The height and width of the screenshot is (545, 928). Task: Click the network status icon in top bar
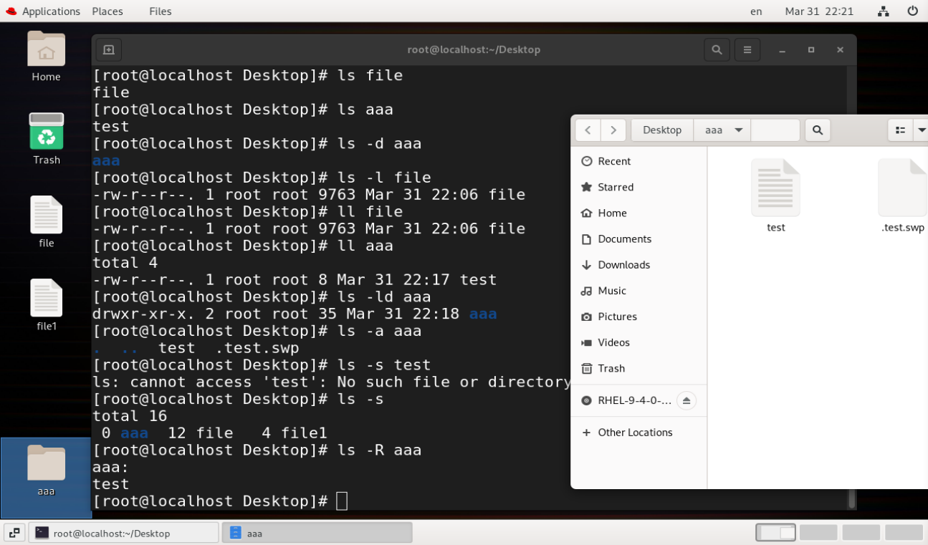point(884,11)
